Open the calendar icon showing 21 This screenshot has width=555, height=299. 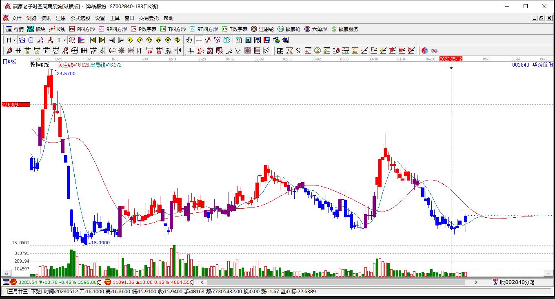point(239,40)
